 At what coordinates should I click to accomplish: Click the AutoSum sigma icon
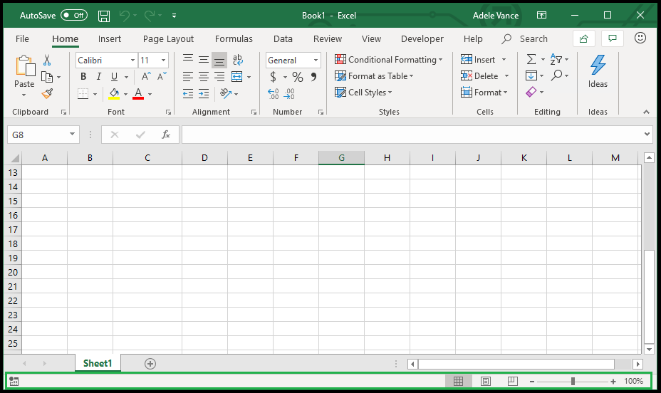(531, 60)
